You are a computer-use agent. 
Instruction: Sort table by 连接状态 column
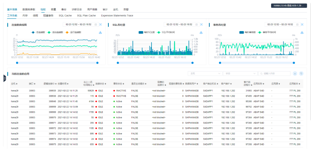point(105,84)
